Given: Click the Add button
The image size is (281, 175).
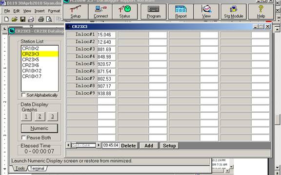Looking at the screenshot, I should pos(149,146).
